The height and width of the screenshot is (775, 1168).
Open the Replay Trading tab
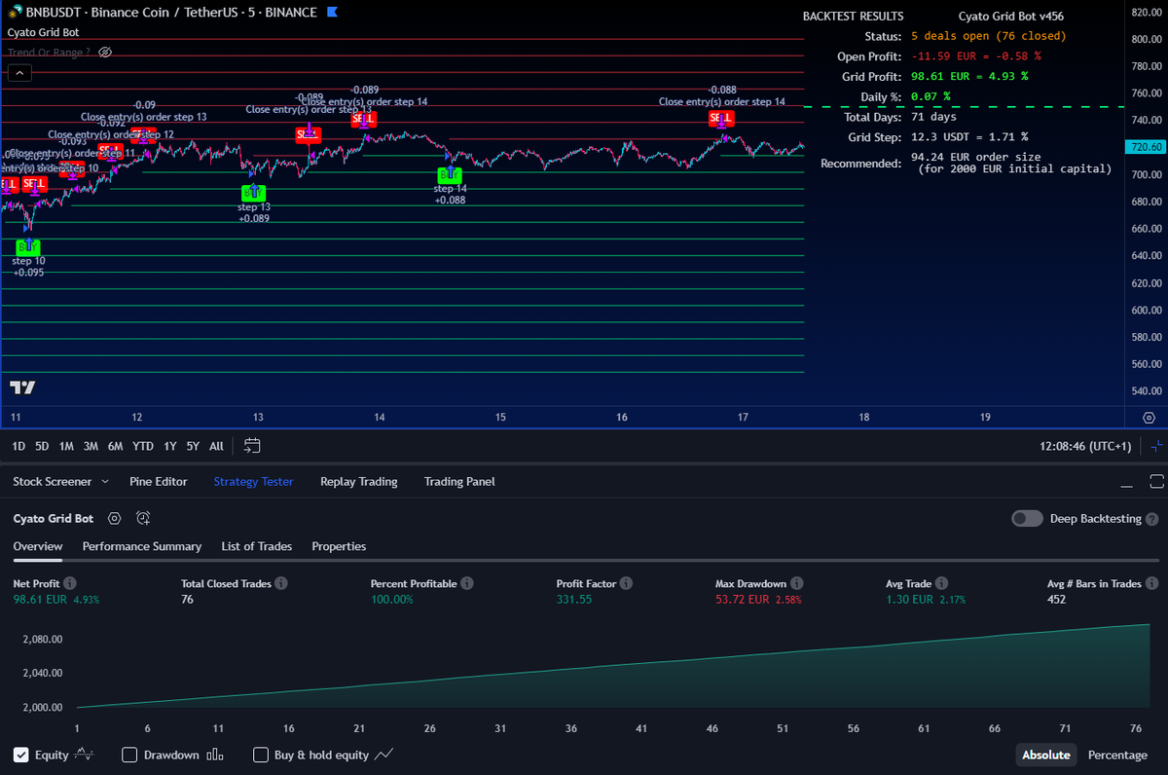[358, 481]
